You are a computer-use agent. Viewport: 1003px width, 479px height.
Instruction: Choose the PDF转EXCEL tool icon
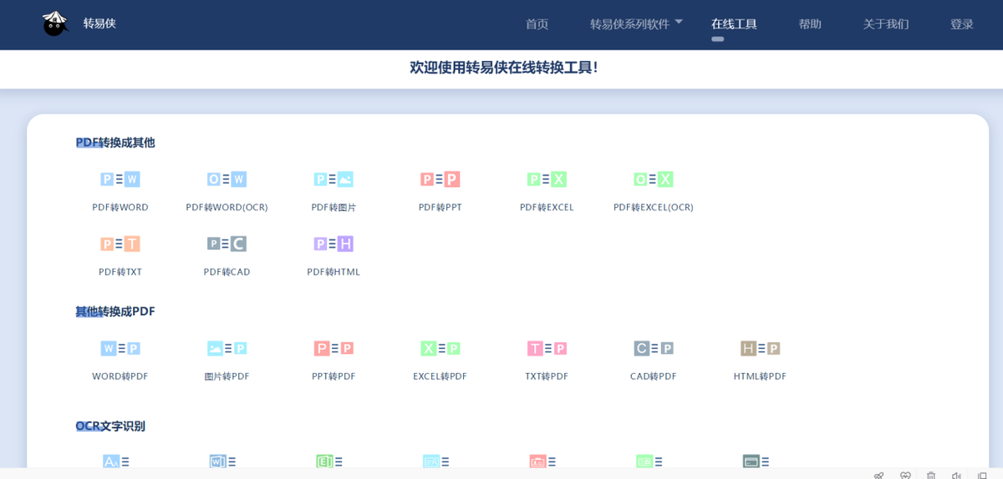pos(547,179)
